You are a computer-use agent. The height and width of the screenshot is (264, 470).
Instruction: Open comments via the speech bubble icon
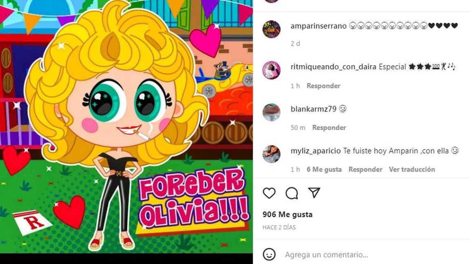pos(292,193)
